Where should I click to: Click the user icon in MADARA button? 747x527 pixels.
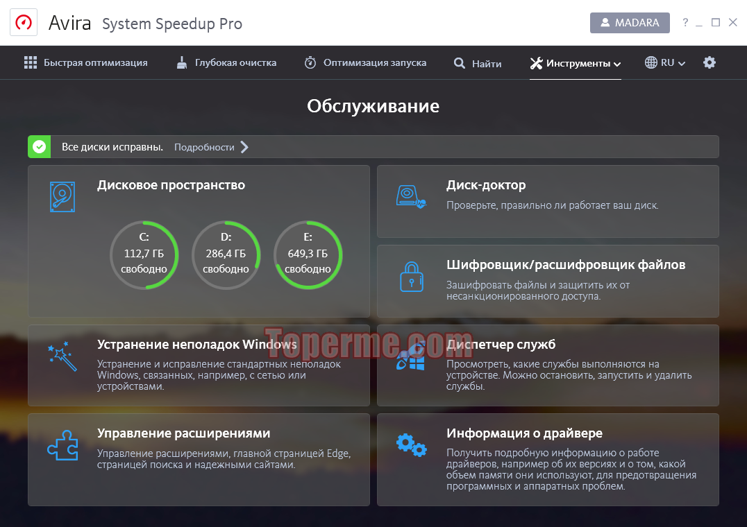pyautogui.click(x=605, y=22)
